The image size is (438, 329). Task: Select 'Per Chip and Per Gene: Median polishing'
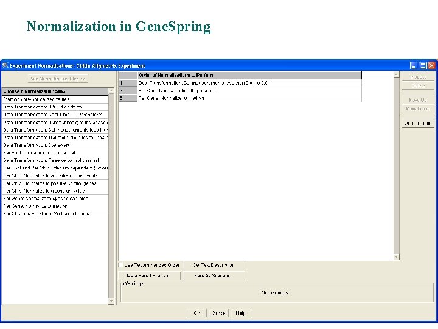[55, 213]
